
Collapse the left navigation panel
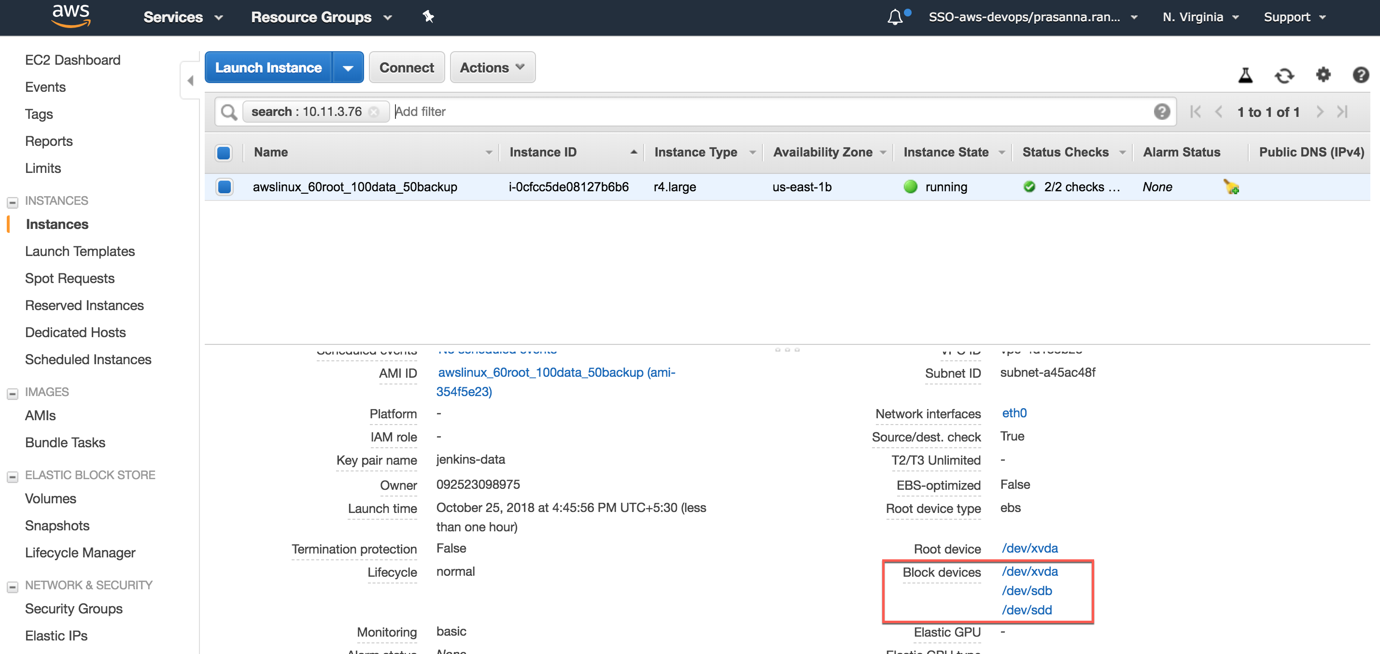(190, 80)
